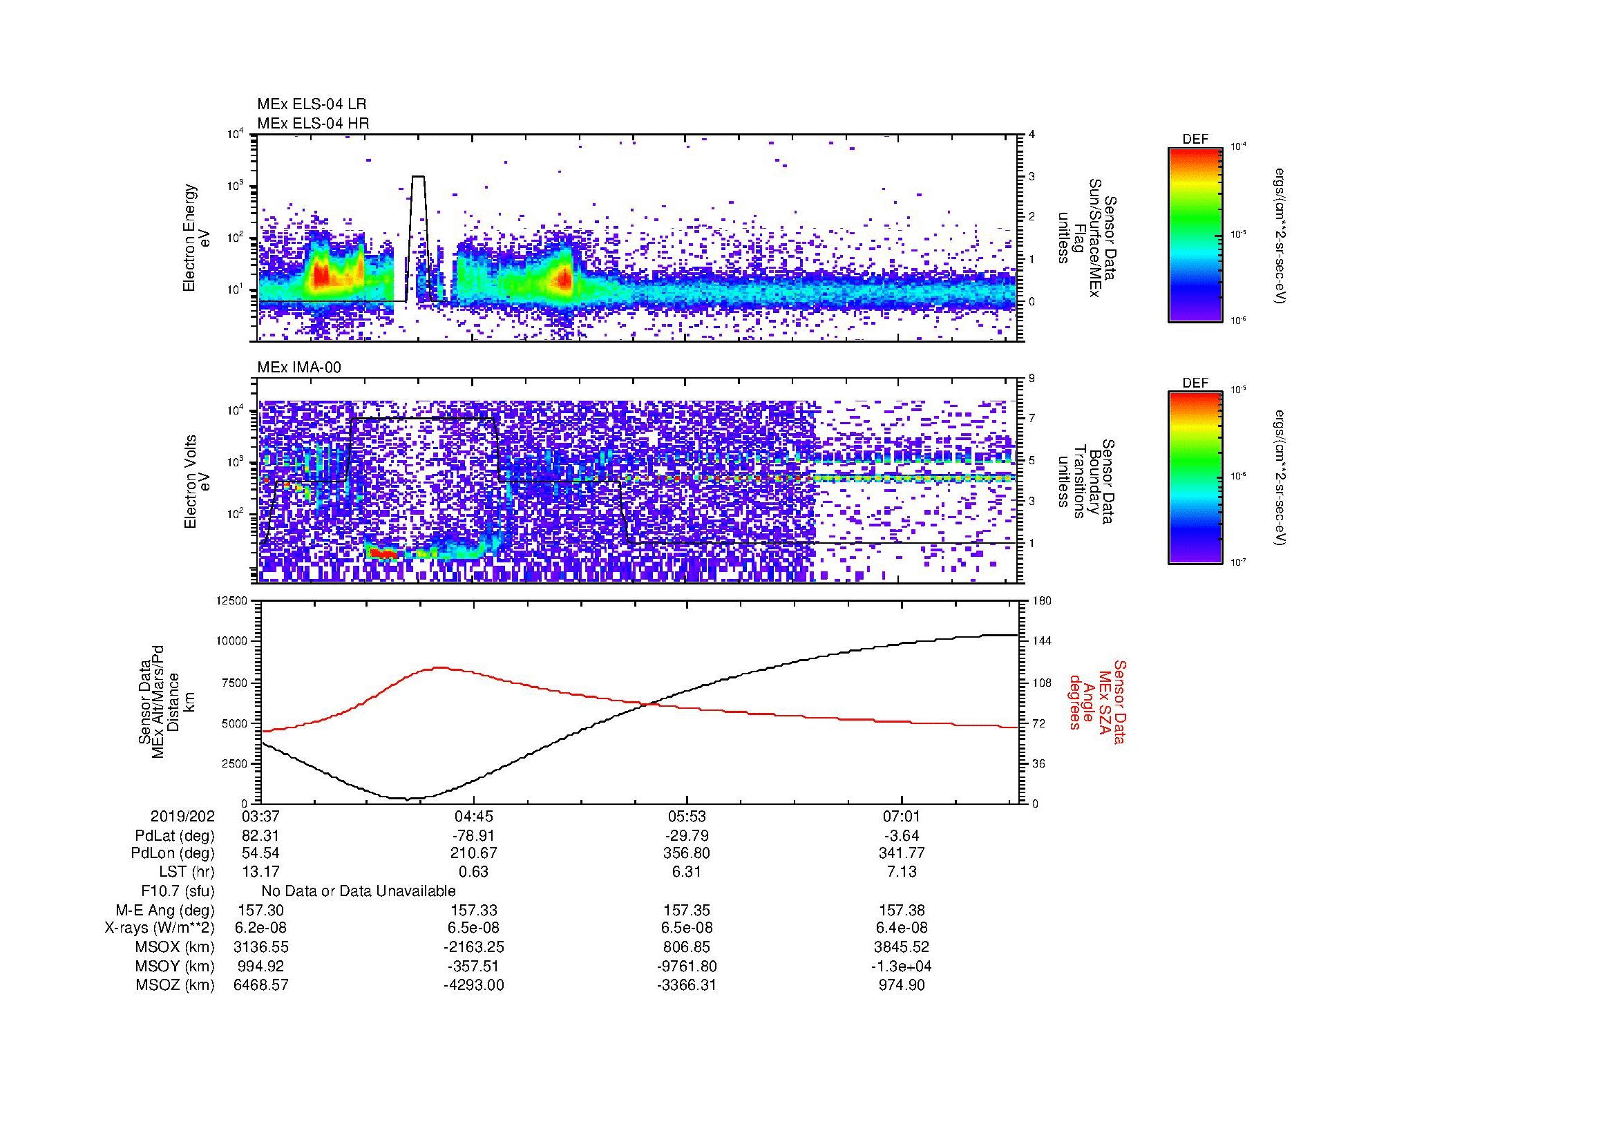Click the MSOY value '-357.51'
The image size is (1616, 1142).
pyautogui.click(x=474, y=966)
